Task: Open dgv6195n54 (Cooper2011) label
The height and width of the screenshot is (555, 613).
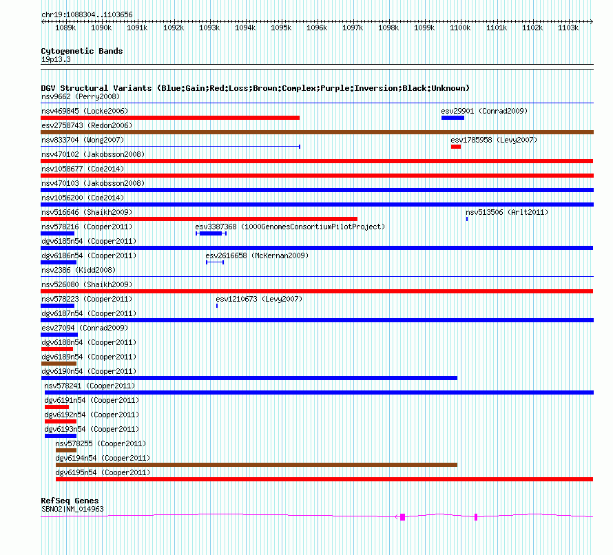Action: click(103, 472)
